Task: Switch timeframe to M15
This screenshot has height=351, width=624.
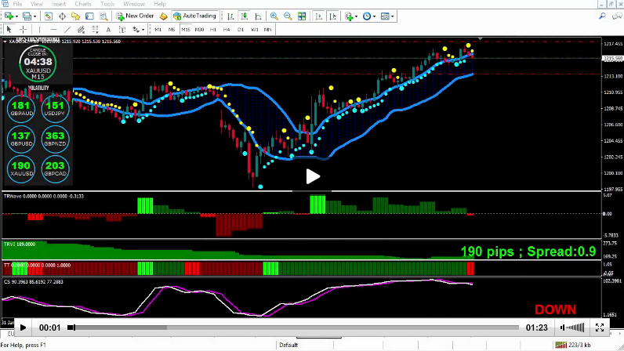Action: point(186,30)
